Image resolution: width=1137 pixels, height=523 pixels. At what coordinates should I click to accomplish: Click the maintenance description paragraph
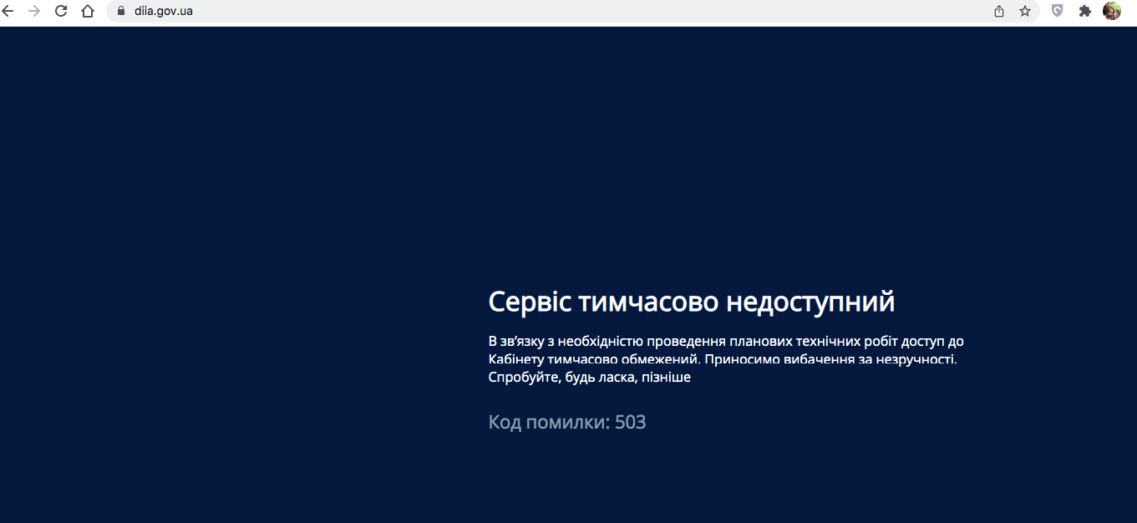[x=725, y=358]
